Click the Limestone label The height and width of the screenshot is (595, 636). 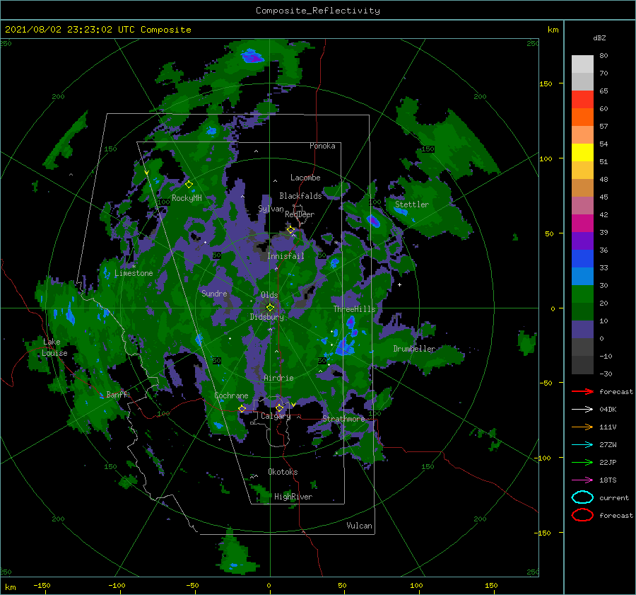[x=134, y=273]
